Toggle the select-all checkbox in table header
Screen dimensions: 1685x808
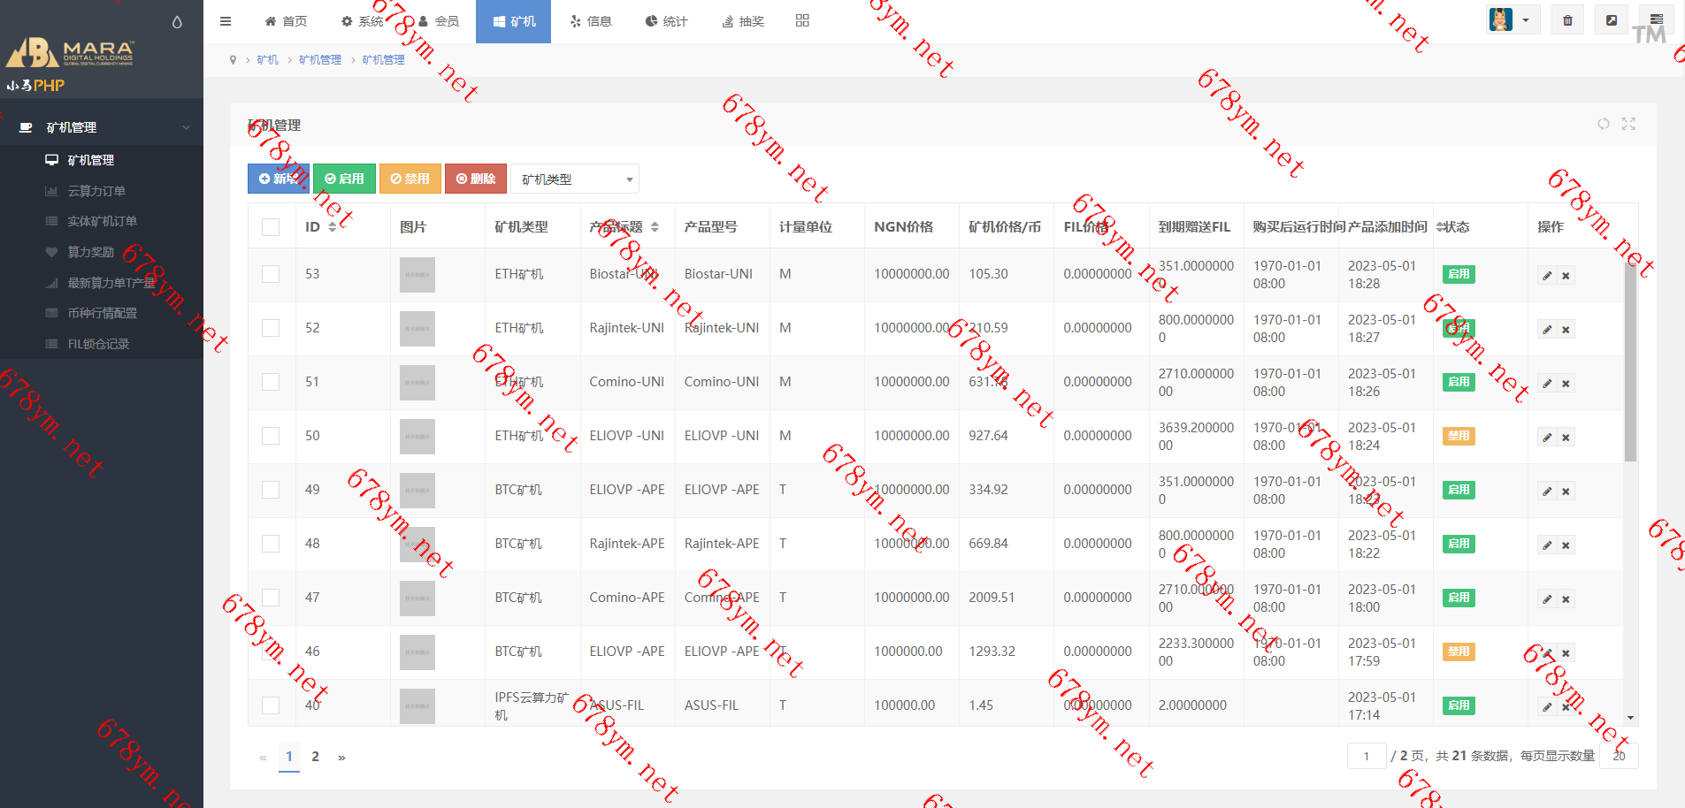coord(271,227)
